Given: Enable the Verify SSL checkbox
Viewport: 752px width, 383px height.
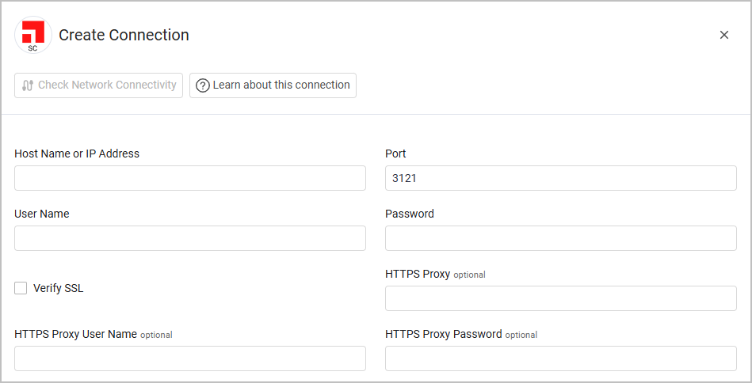Looking at the screenshot, I should point(21,288).
